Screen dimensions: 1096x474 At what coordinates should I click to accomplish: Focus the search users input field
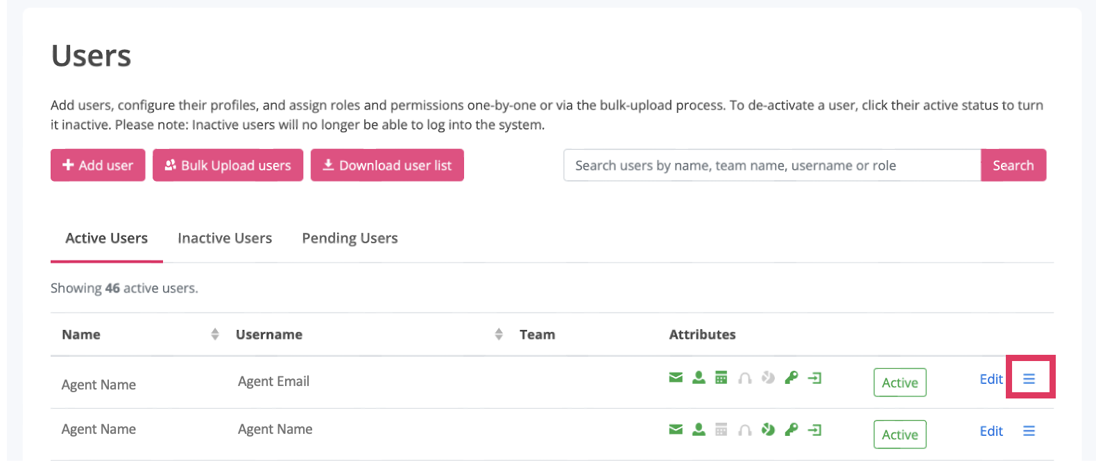point(771,166)
